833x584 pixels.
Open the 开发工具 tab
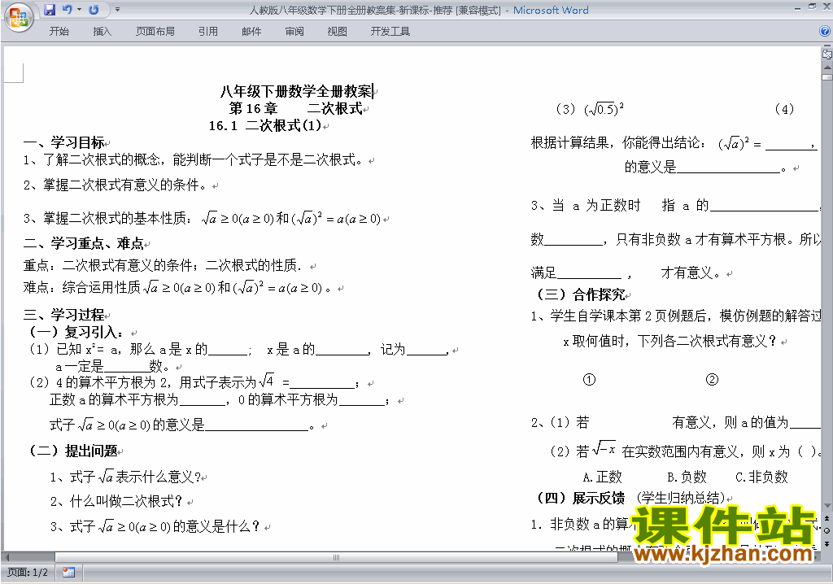(x=390, y=32)
